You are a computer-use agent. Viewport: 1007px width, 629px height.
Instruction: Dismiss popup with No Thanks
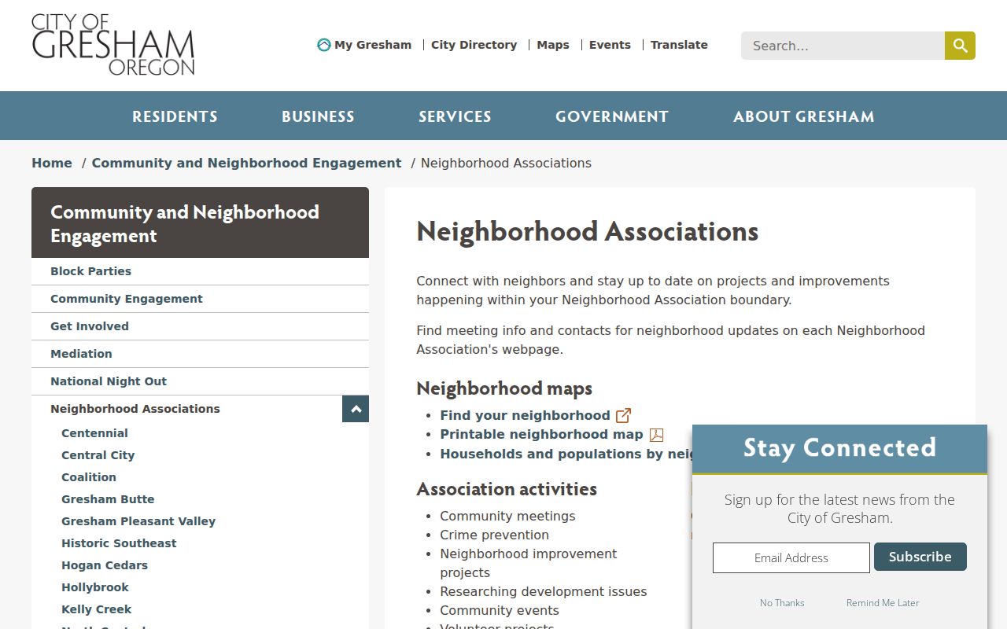pos(782,603)
